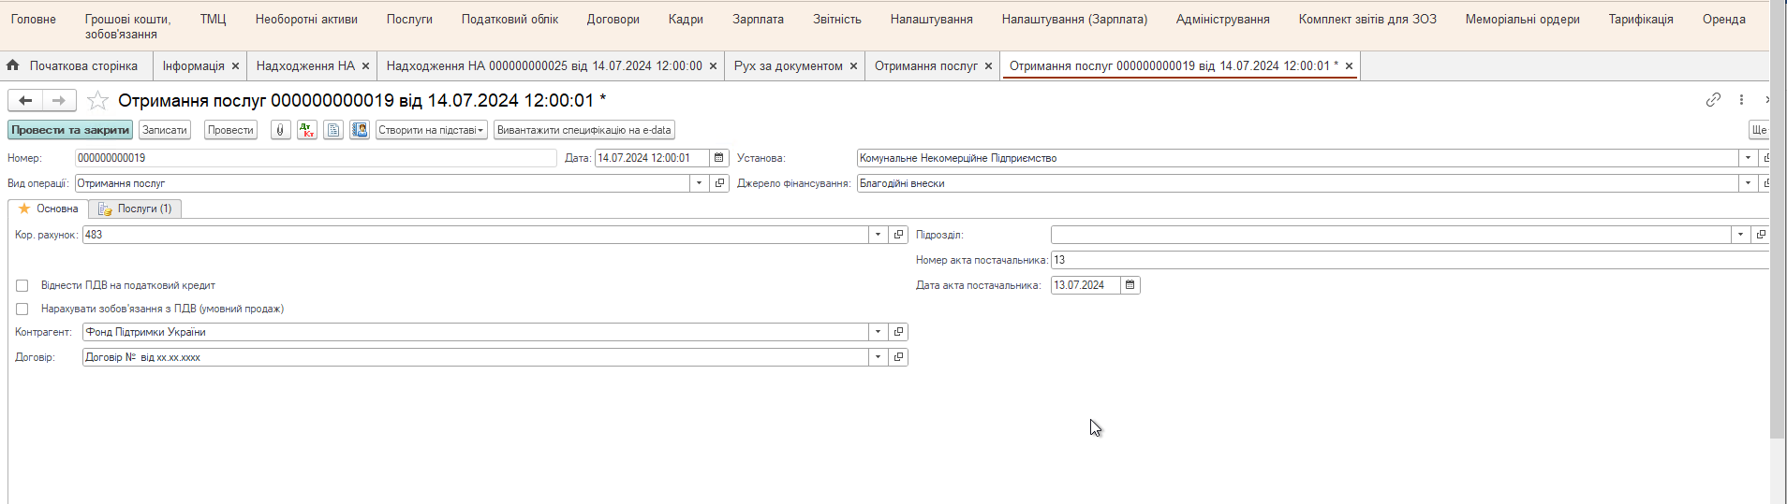Enable Віднести ПДВ на податковий кредит checkbox
This screenshot has height=504, width=1787.
point(22,286)
